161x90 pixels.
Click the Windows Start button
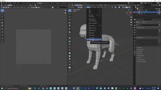(2, 88)
